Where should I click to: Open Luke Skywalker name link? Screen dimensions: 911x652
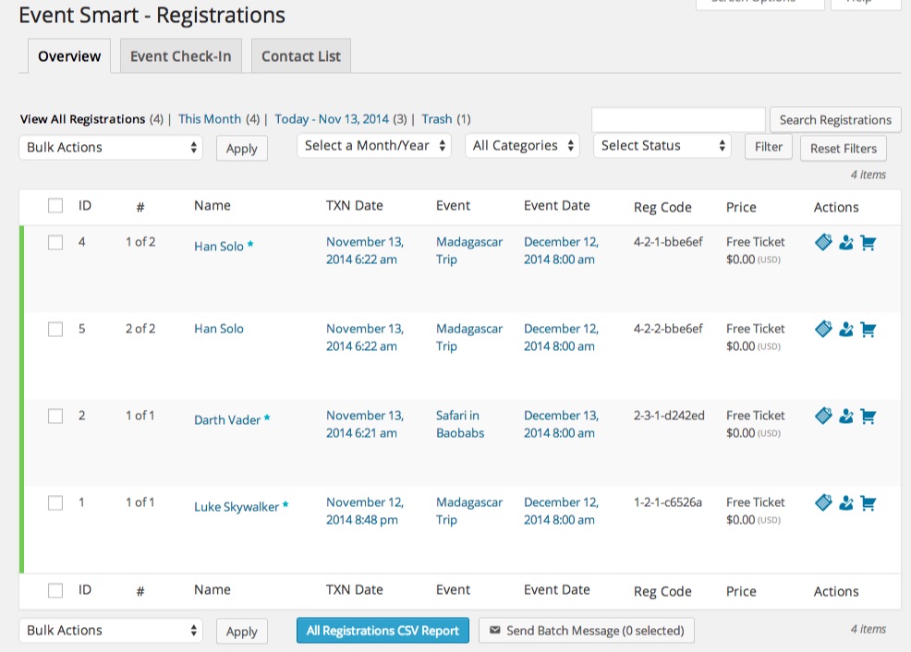pos(237,507)
